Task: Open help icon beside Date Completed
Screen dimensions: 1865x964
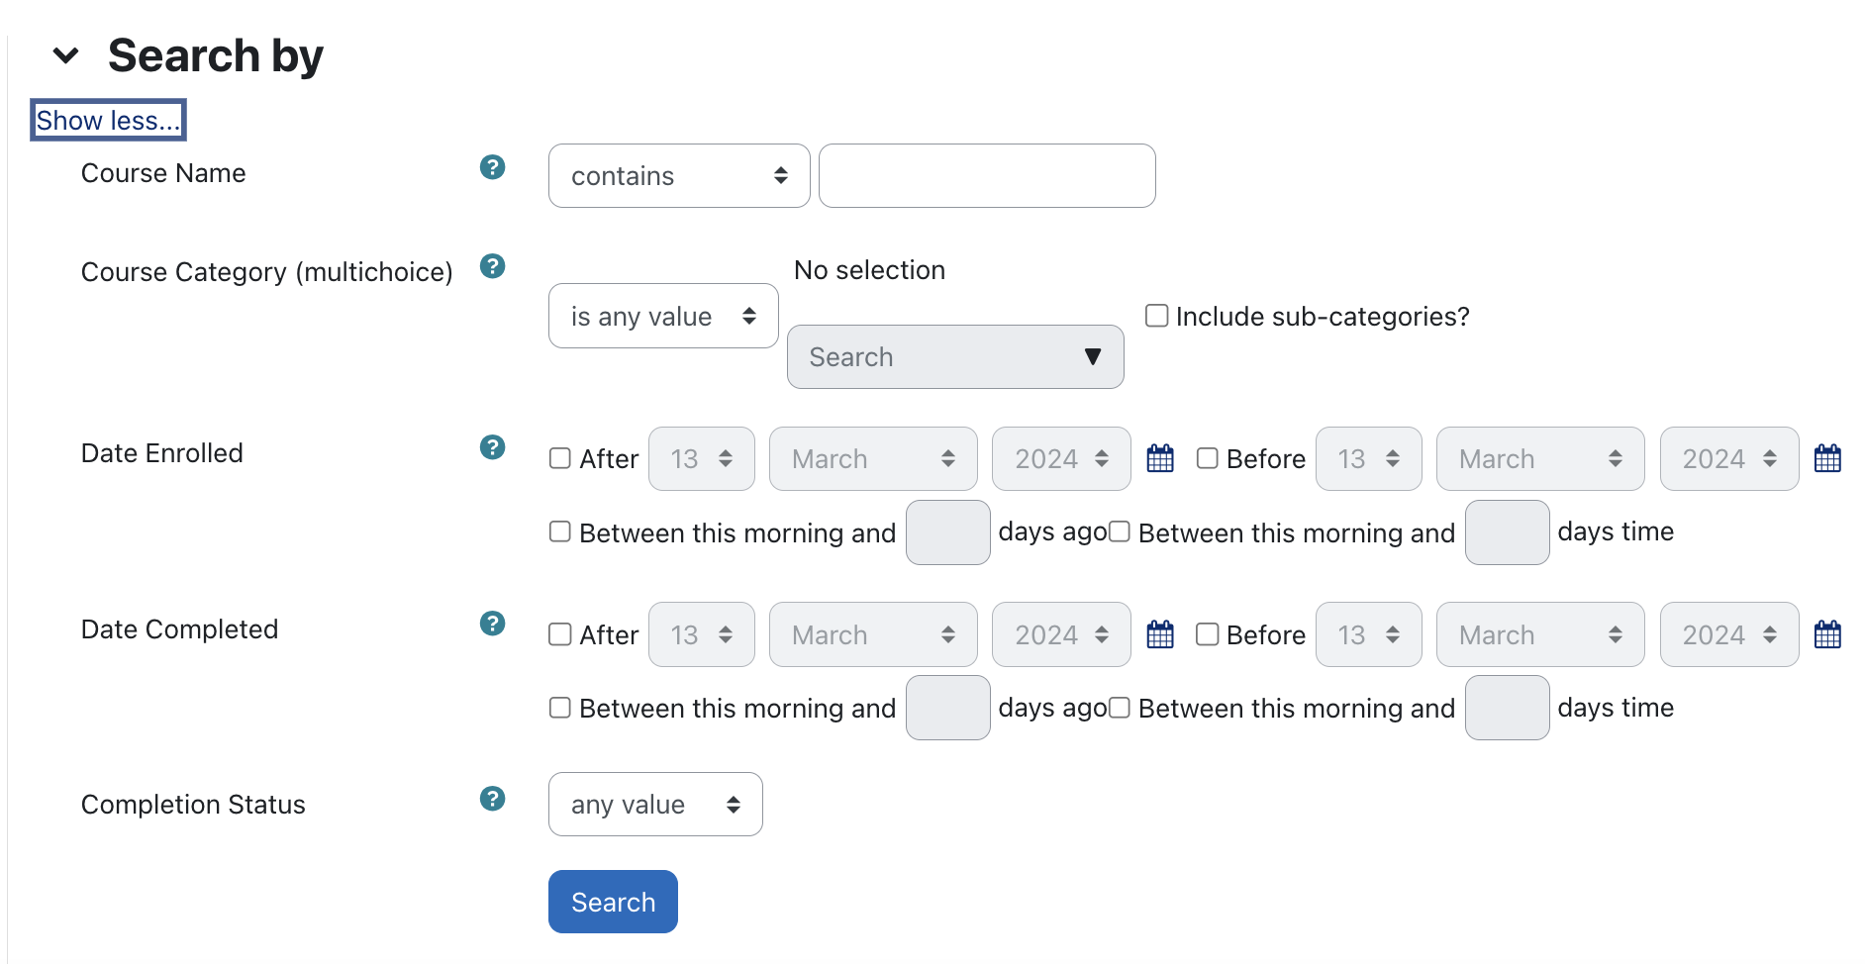Action: (x=492, y=624)
